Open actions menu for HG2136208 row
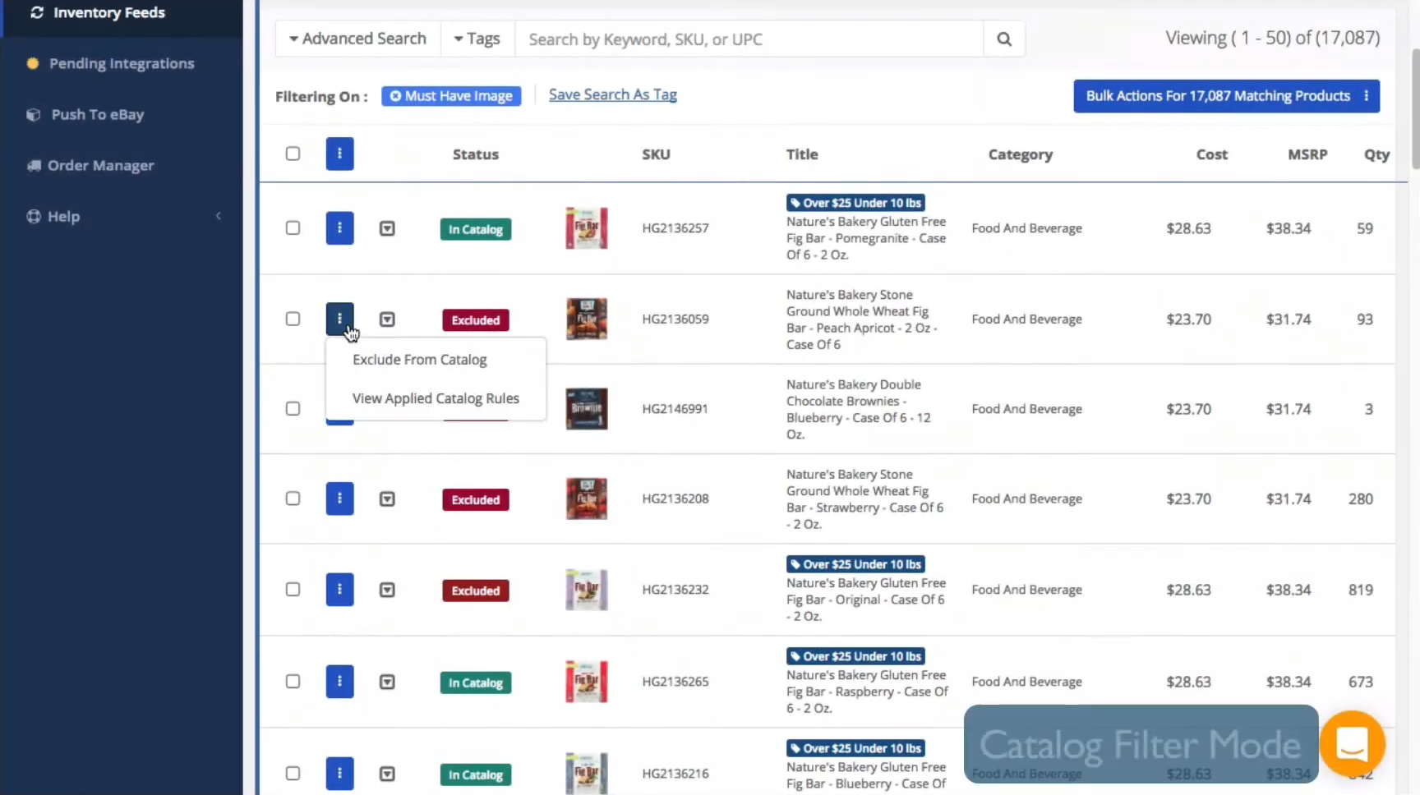This screenshot has width=1420, height=795. coord(339,499)
